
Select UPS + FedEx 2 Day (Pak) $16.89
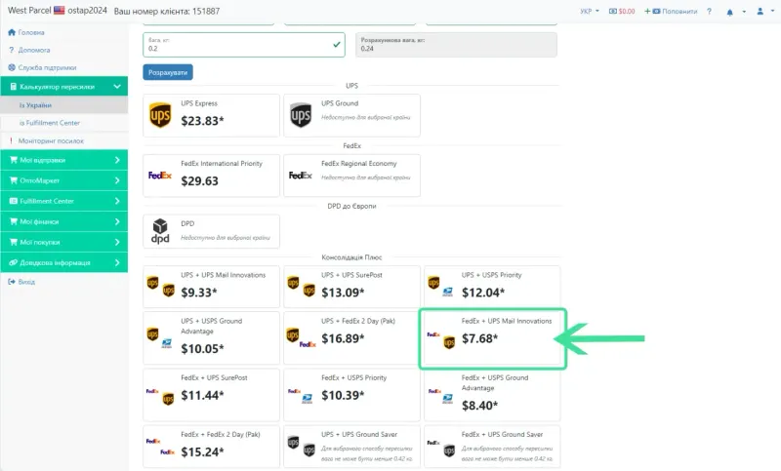(351, 337)
